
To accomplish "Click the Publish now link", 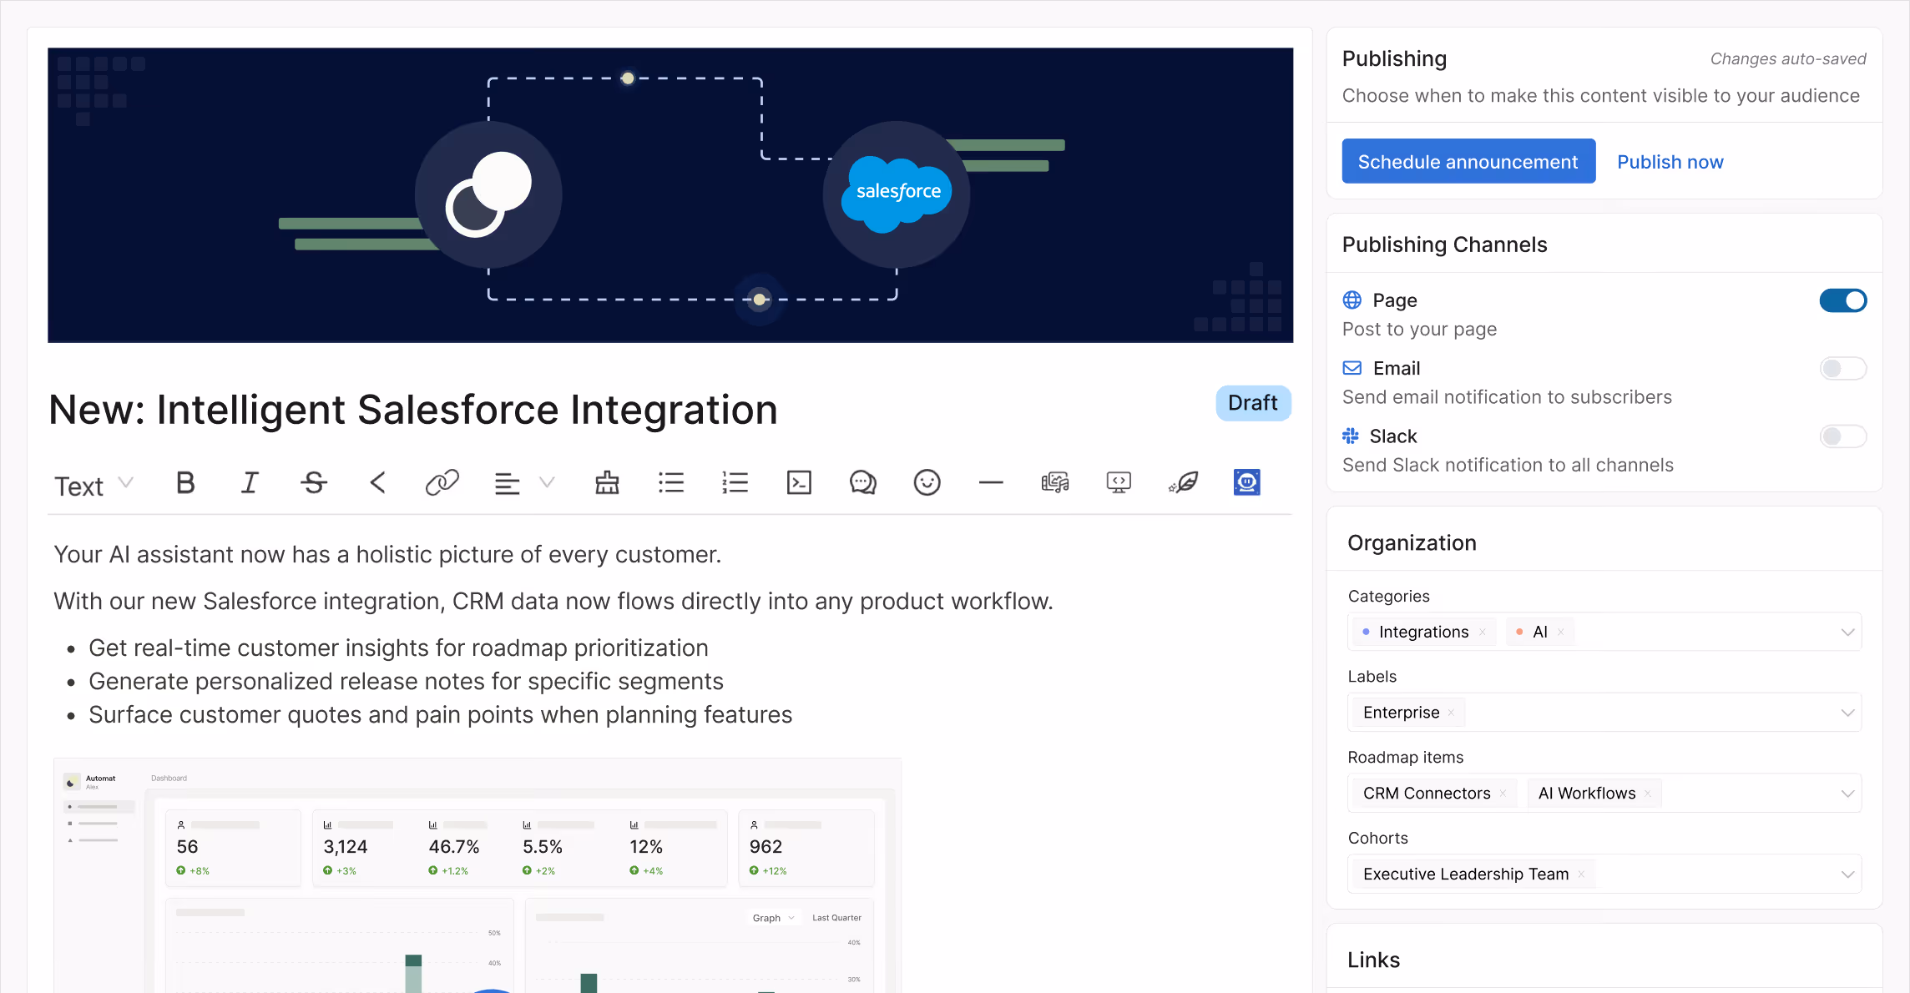I will [1670, 162].
